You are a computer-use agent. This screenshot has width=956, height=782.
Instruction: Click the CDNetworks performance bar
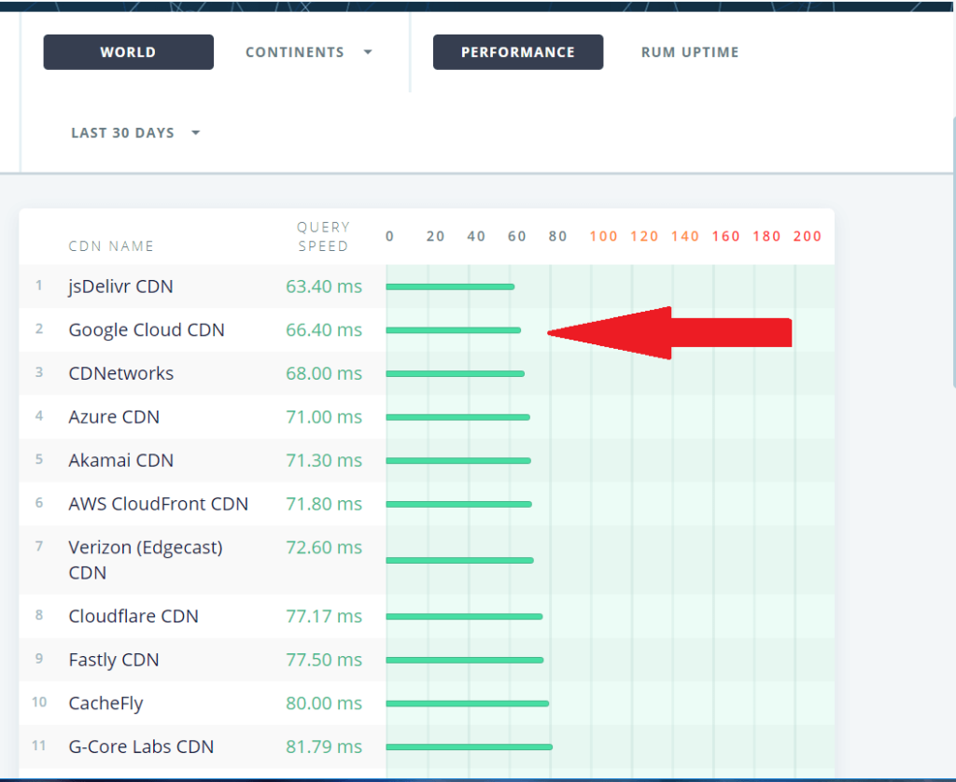[x=456, y=373]
